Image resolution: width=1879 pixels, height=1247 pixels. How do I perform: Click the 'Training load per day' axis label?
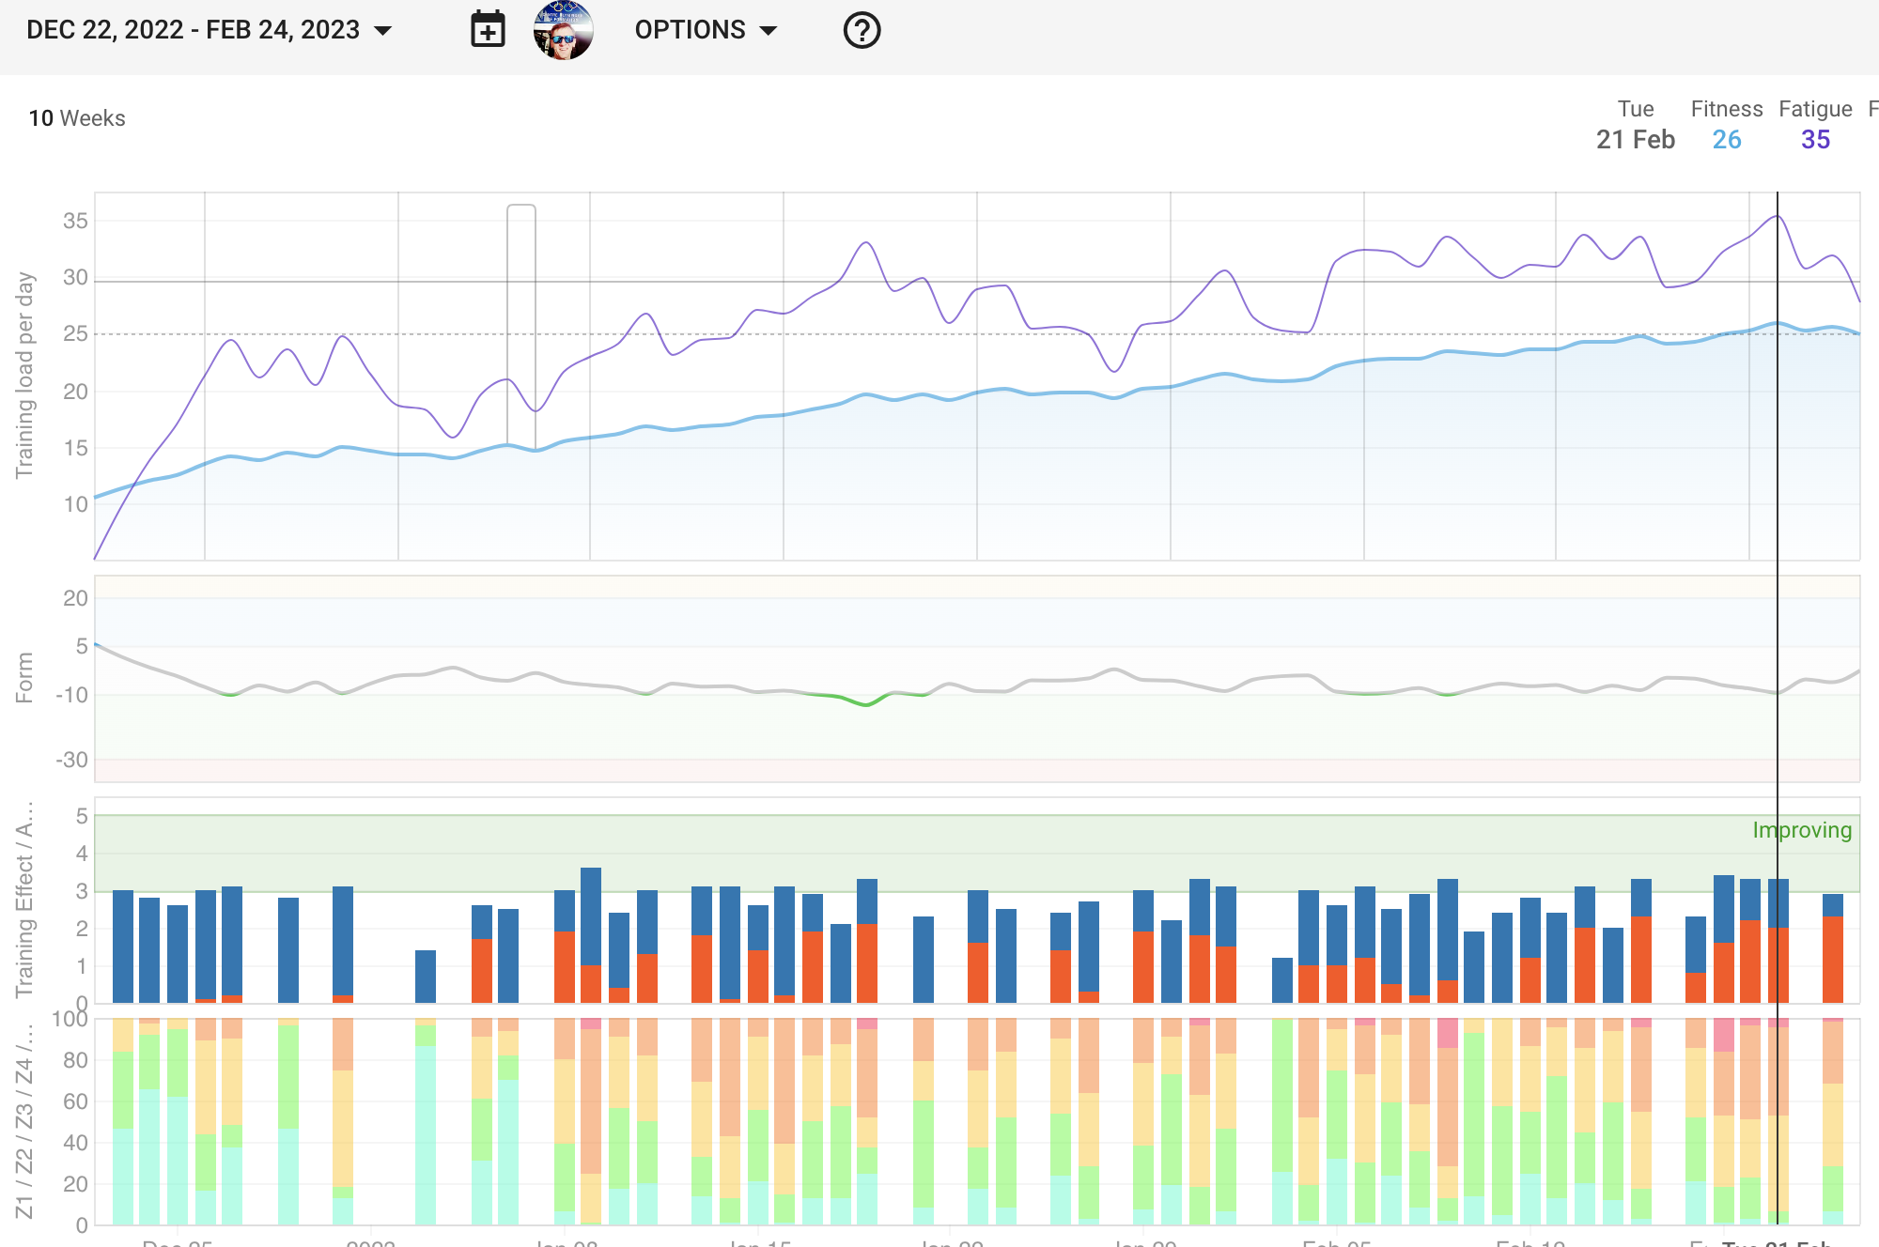coord(24,376)
